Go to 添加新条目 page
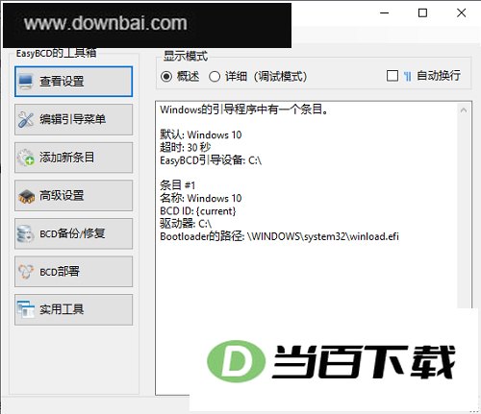Image resolution: width=481 pixels, height=414 pixels. [73, 158]
